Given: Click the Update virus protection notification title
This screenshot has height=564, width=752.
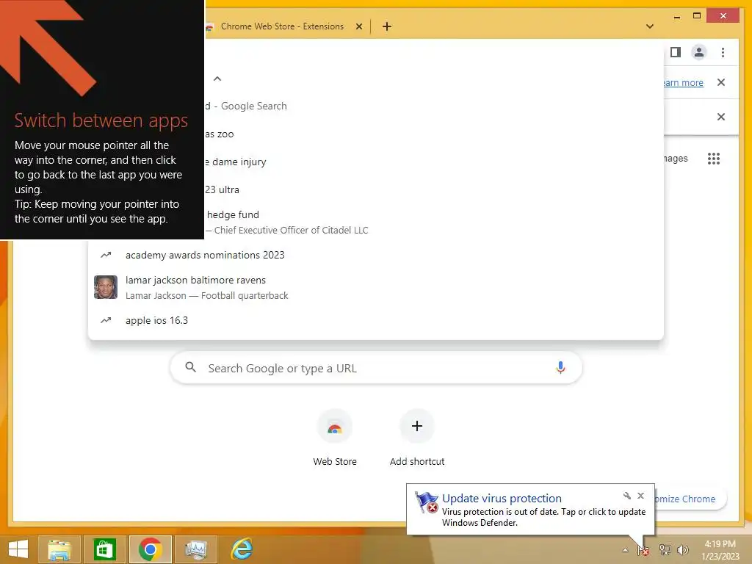Looking at the screenshot, I should [502, 499].
